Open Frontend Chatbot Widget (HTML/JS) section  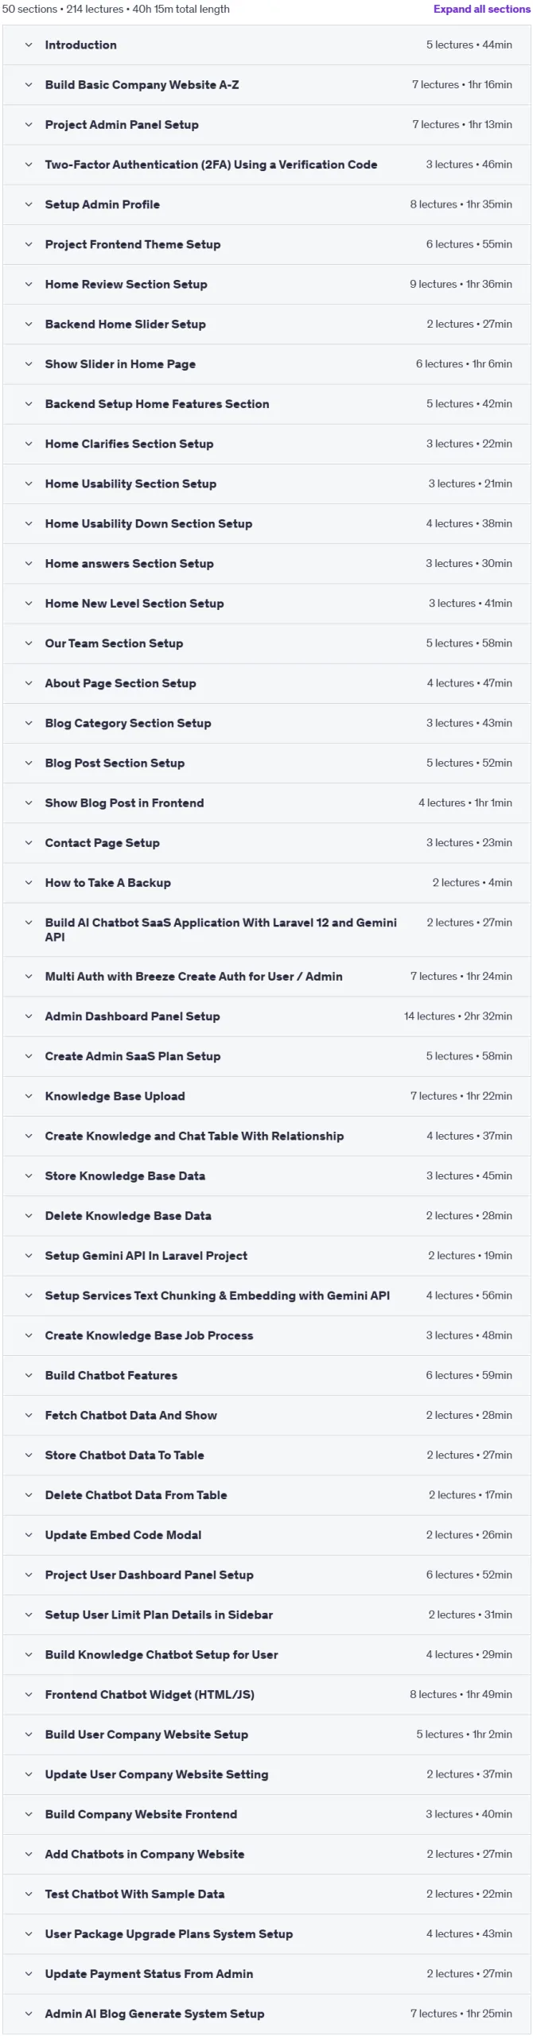pyautogui.click(x=266, y=1694)
